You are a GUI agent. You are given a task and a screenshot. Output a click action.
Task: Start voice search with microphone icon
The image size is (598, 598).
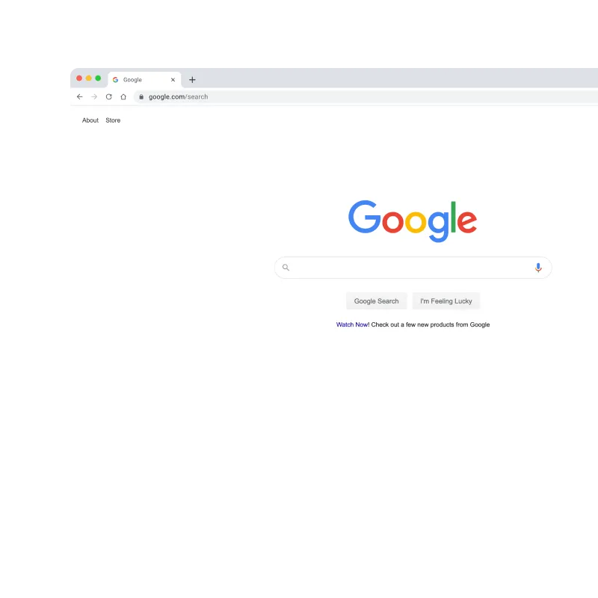(538, 268)
